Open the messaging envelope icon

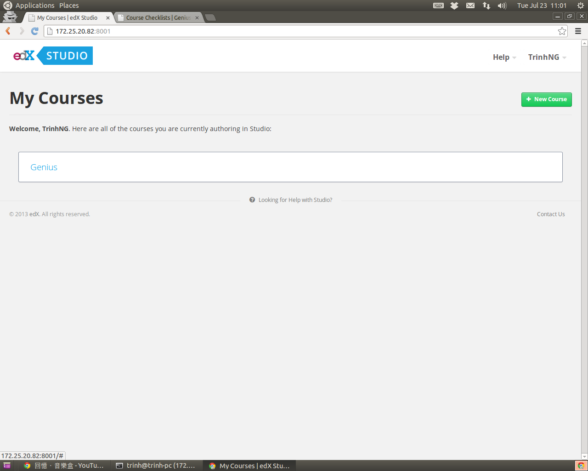click(470, 6)
